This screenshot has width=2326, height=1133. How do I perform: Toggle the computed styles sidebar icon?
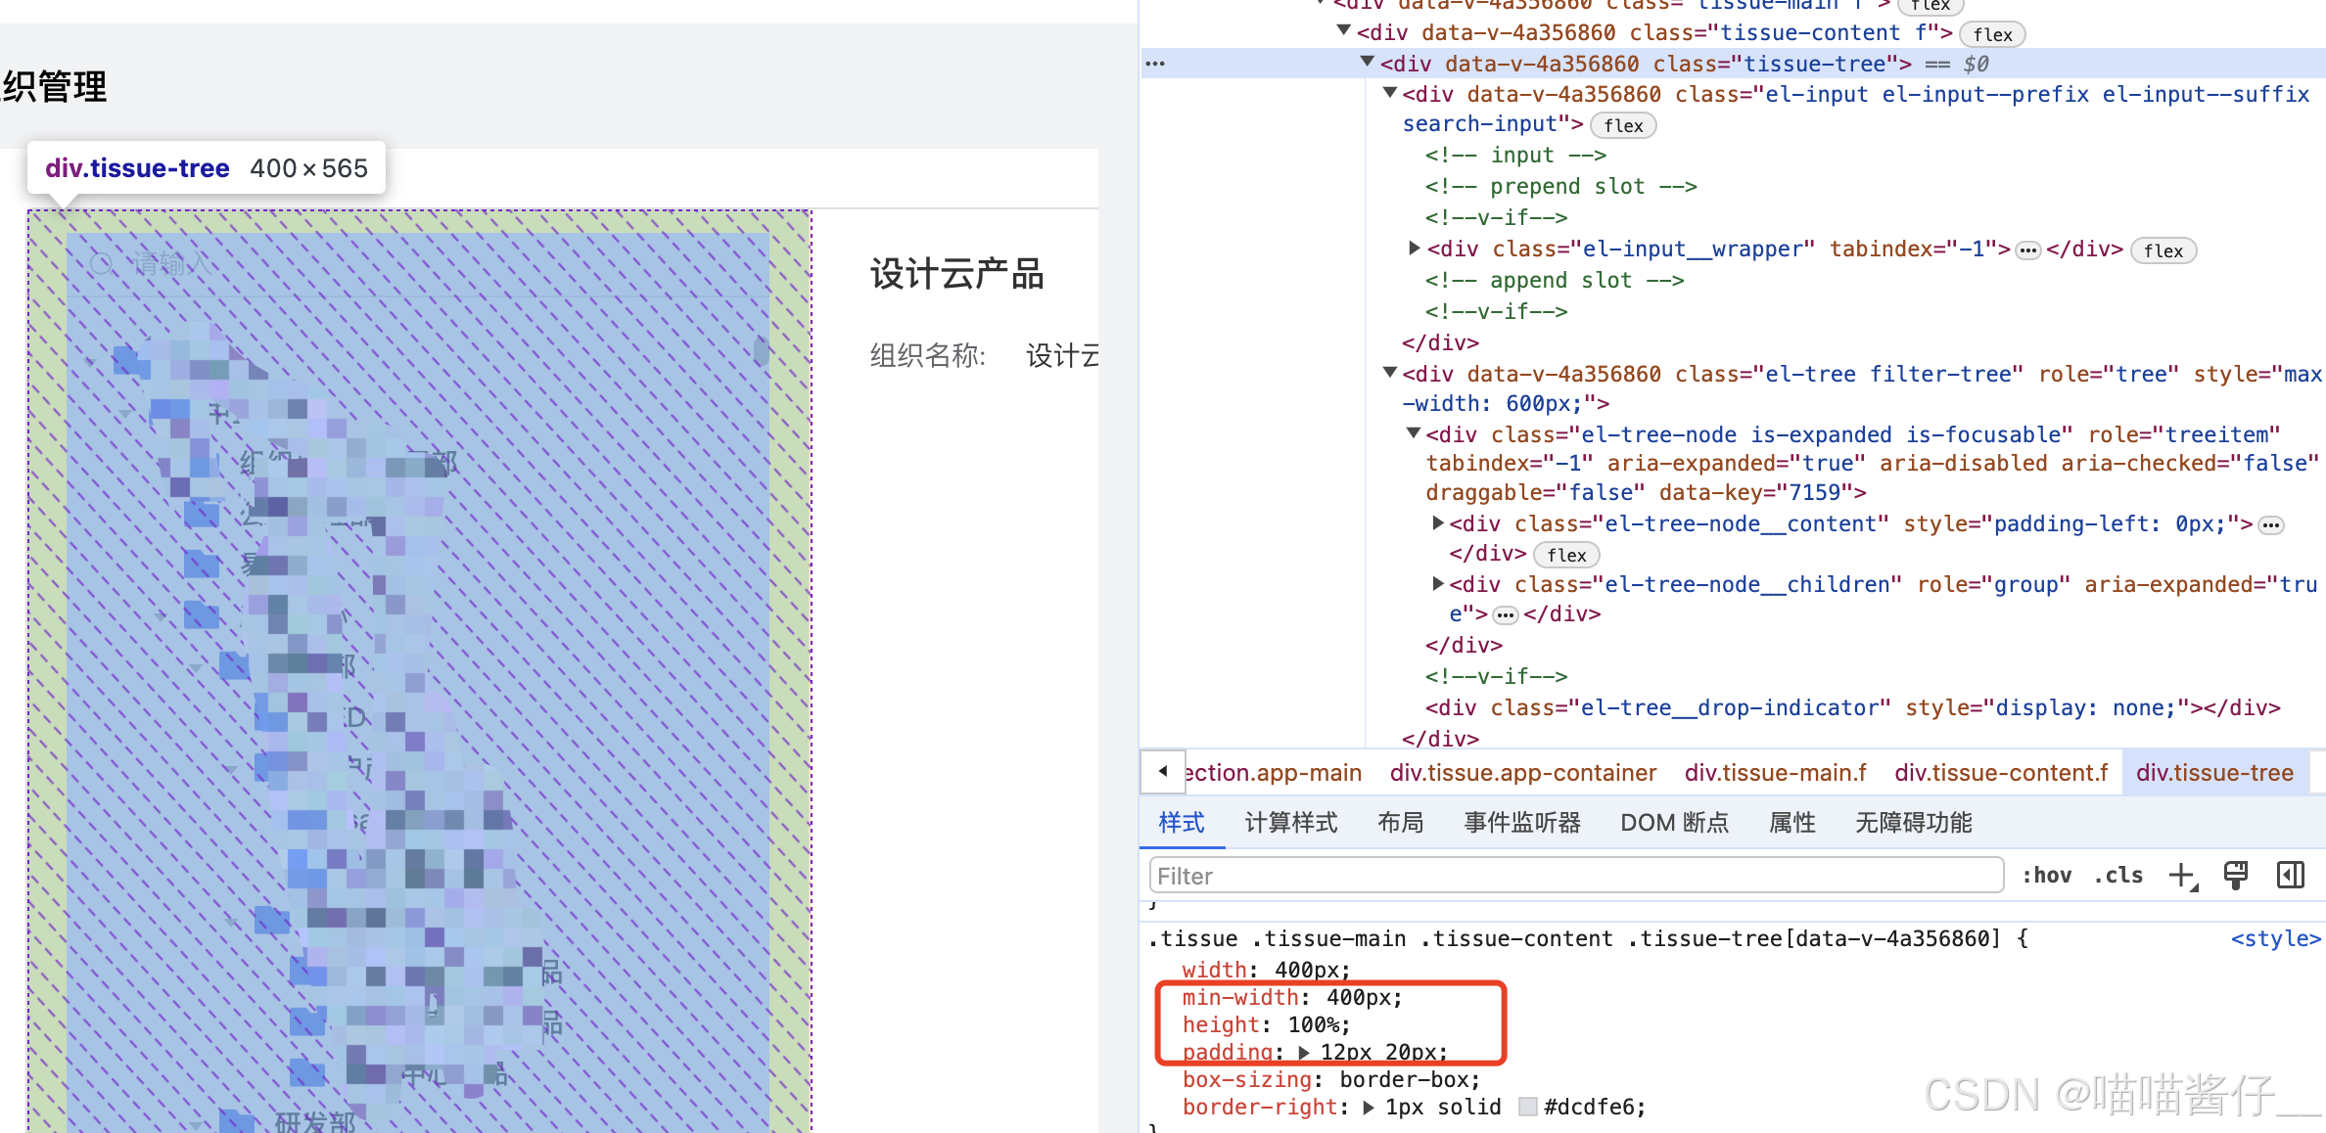(x=2291, y=876)
